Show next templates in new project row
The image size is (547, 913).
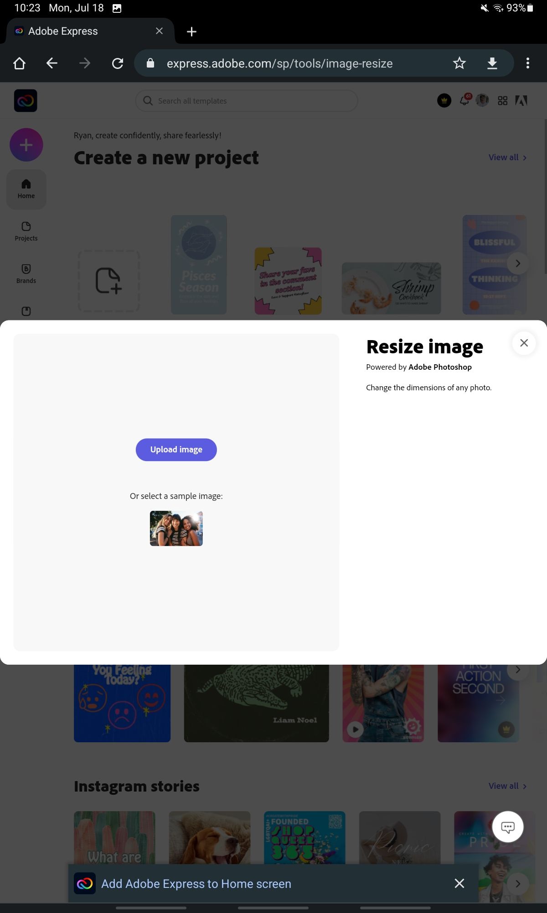[517, 263]
